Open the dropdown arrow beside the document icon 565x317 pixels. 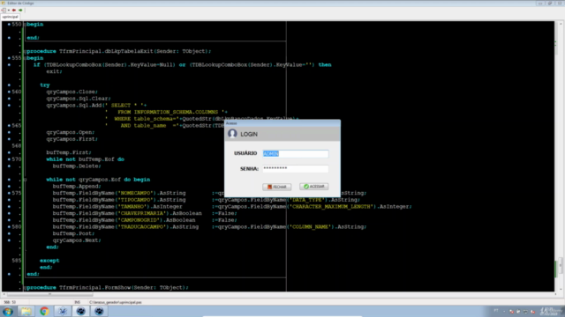tap(9, 10)
